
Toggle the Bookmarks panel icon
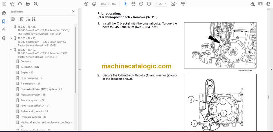pyautogui.click(x=4, y=22)
